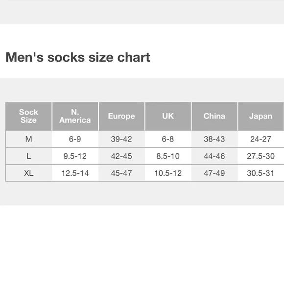The image size is (284, 284).
Task: Click the 12.5-14 N. America cell
Action: 75,173
